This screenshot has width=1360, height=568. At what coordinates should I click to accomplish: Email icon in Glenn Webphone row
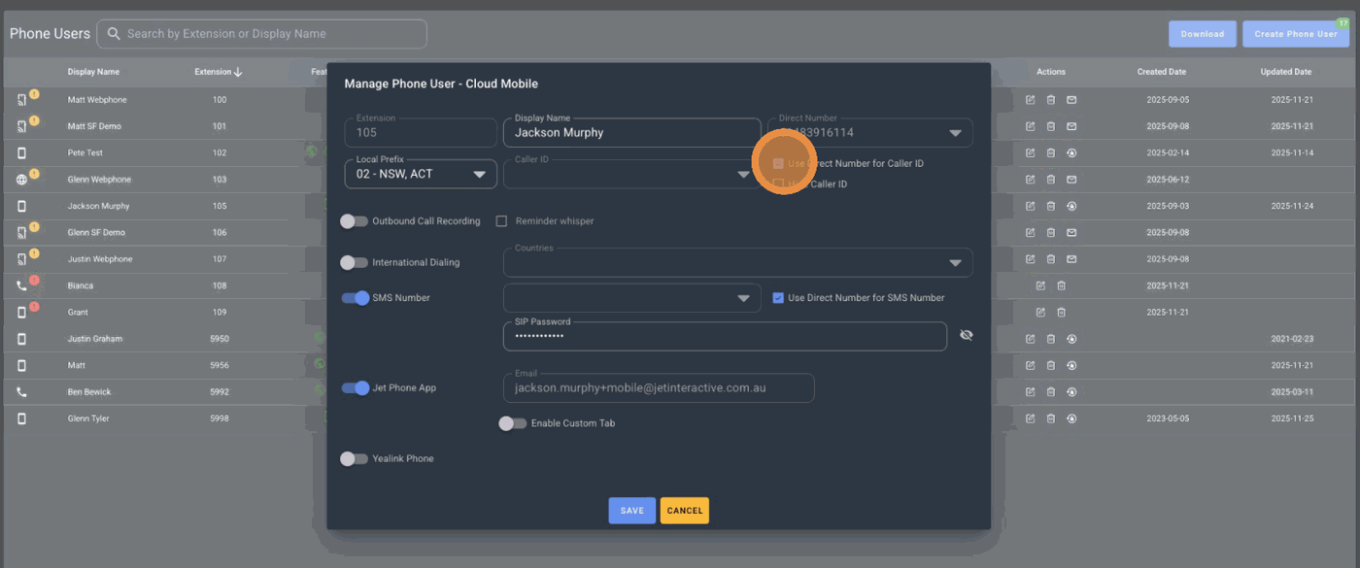1071,180
